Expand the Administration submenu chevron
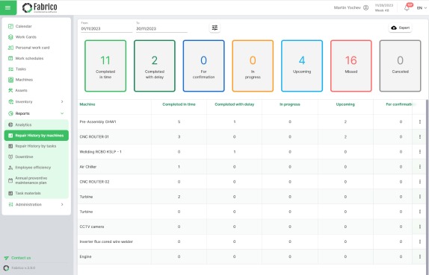 [62, 205]
